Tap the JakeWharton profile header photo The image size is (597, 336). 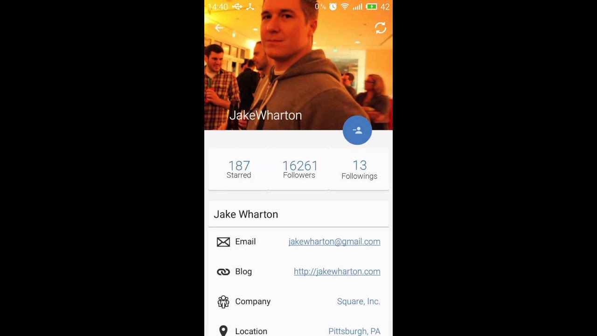[x=298, y=65]
